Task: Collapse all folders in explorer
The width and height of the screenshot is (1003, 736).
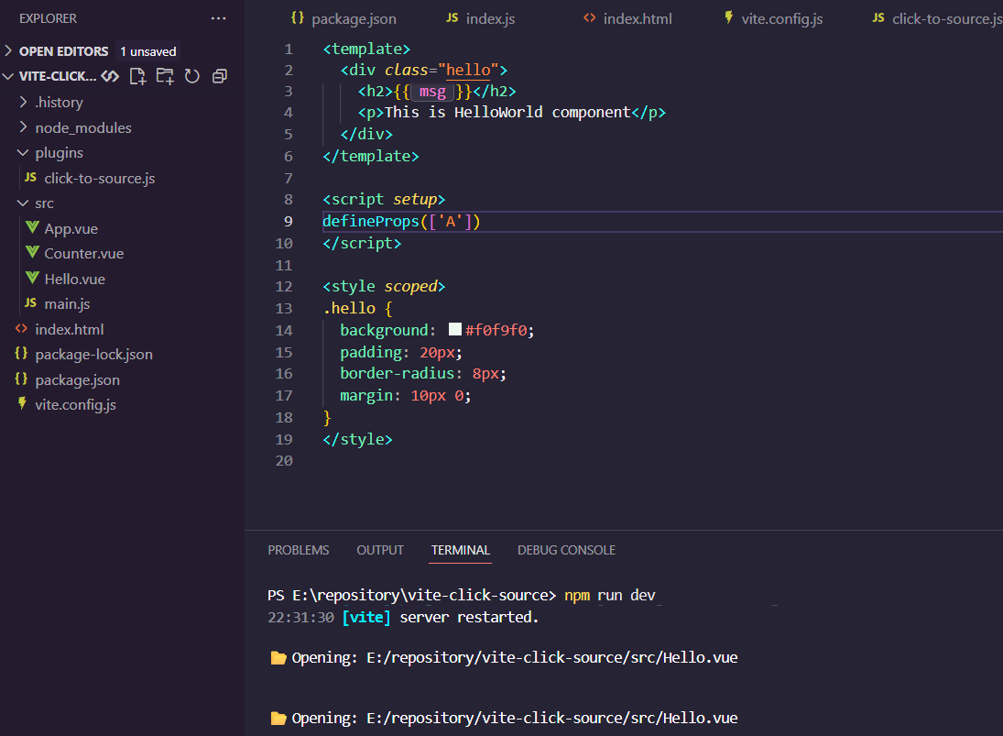Action: click(x=220, y=76)
